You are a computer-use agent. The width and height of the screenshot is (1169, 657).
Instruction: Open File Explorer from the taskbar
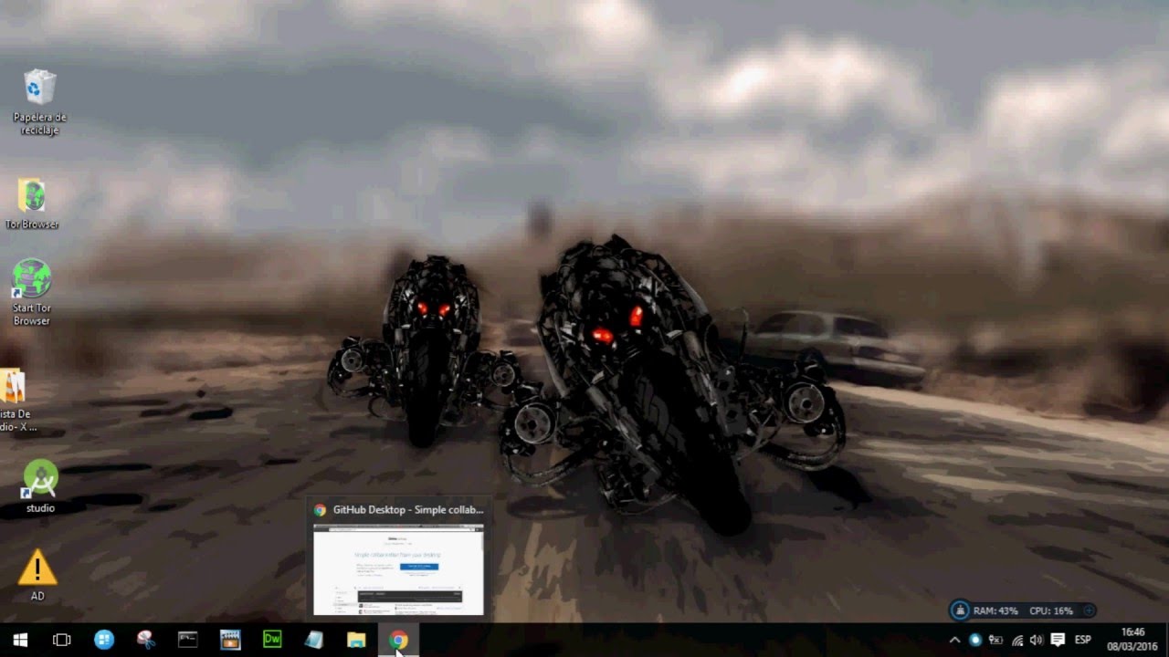click(x=356, y=640)
